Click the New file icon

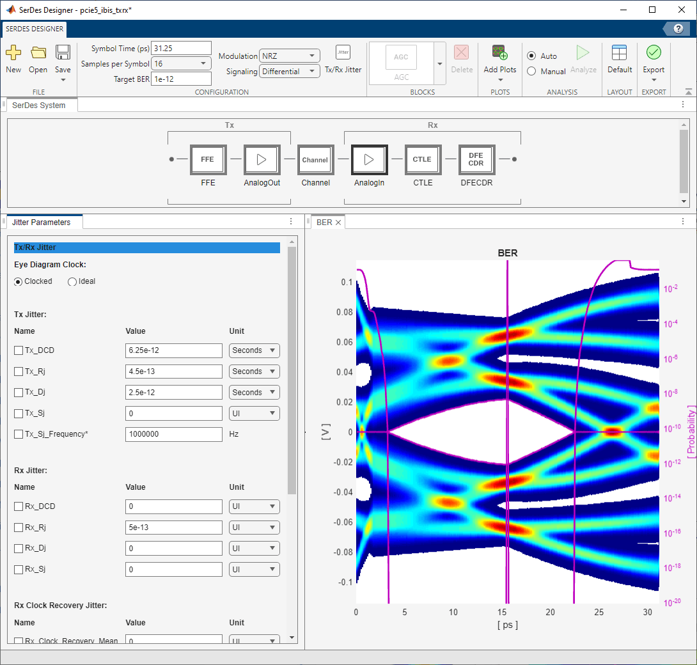click(x=13, y=53)
